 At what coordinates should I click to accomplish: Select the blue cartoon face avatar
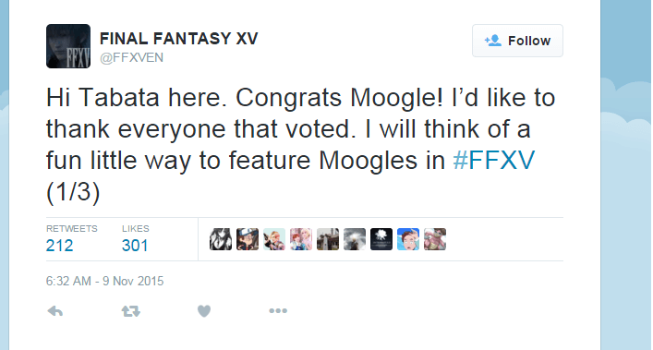coord(408,239)
